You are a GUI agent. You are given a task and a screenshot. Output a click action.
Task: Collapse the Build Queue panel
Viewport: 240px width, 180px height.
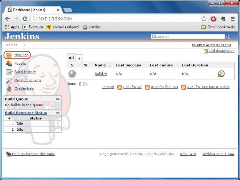(58, 99)
